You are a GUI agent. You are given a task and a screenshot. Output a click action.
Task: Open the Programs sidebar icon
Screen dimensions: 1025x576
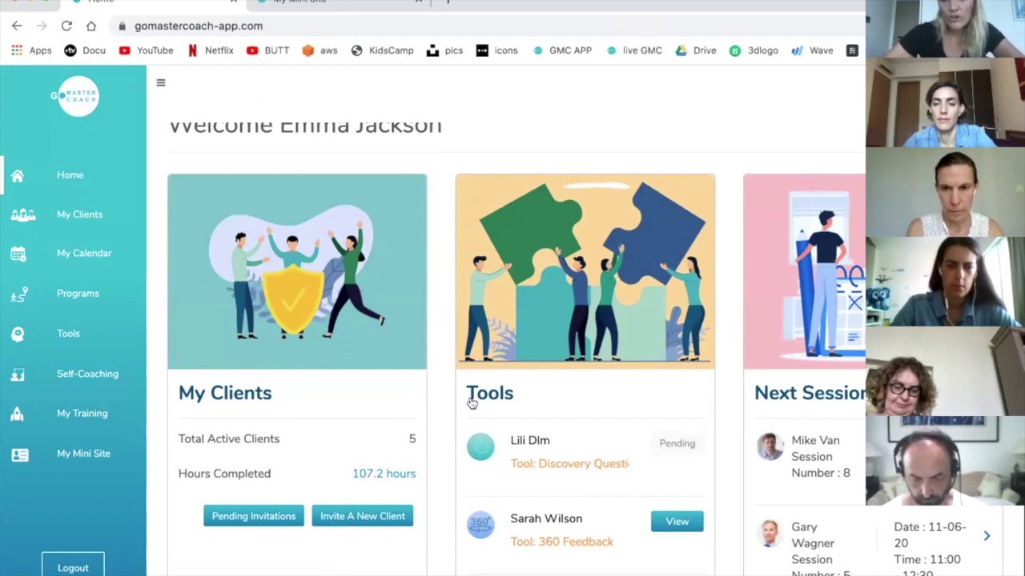pyautogui.click(x=19, y=294)
